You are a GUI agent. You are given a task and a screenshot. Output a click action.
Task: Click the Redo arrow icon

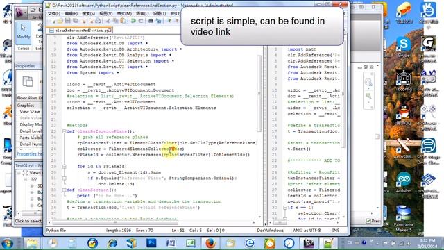click(x=140, y=21)
